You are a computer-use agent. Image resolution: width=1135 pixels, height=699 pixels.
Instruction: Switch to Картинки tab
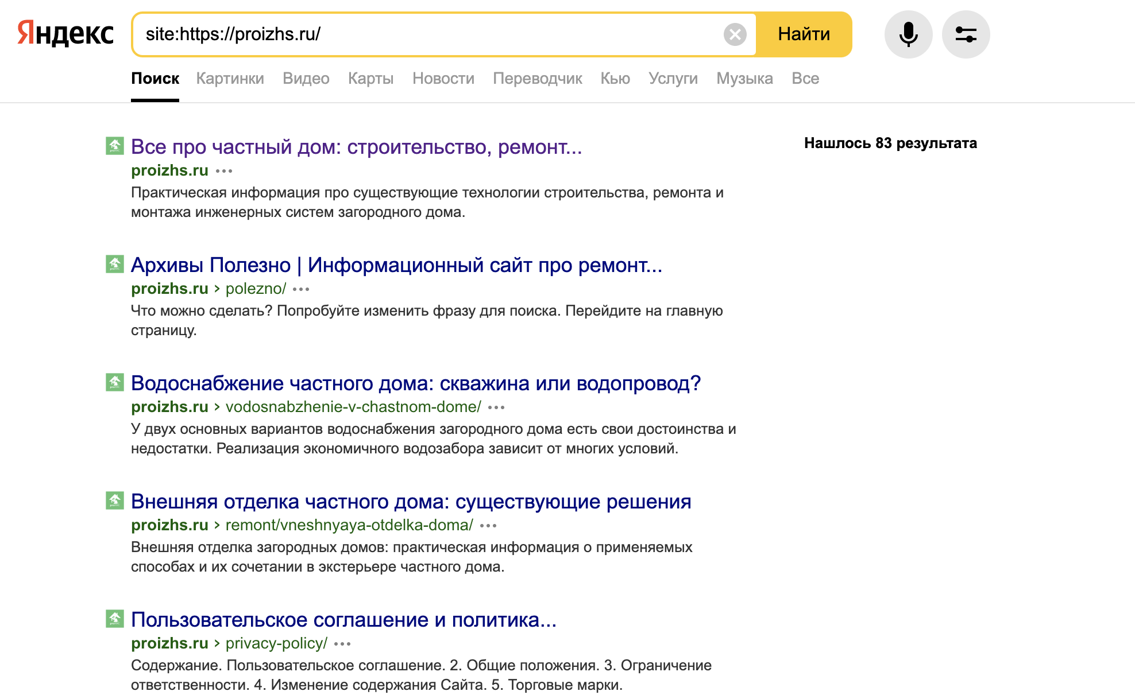pos(230,79)
